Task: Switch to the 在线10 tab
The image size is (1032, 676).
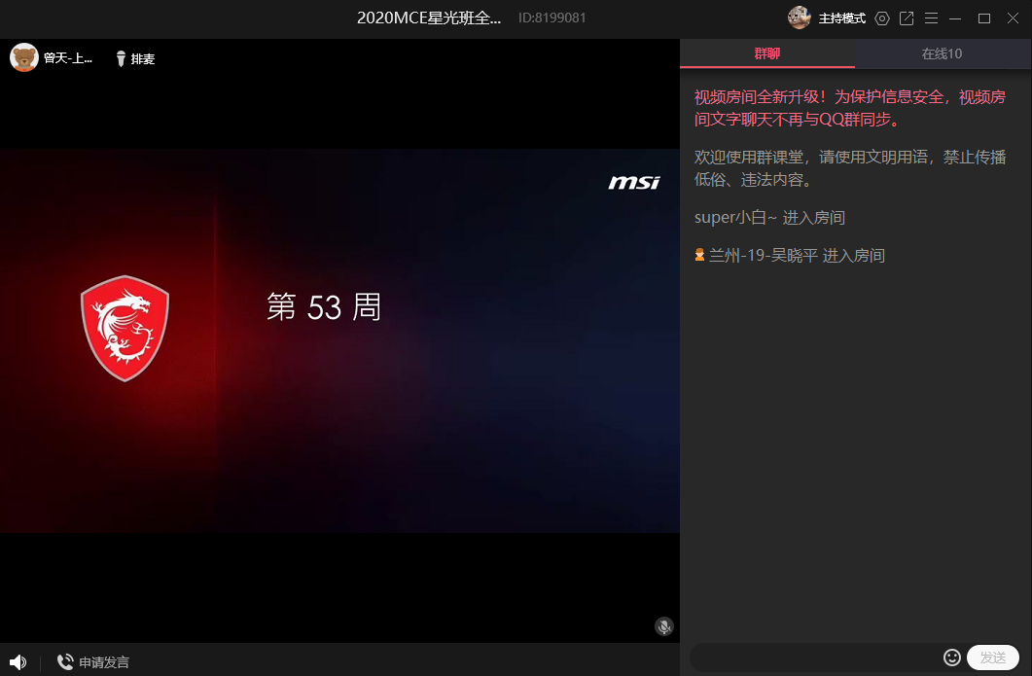Action: (x=943, y=53)
